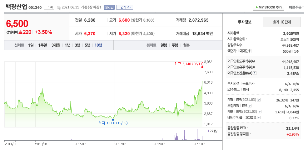Show the 주봉 candlestick chart

coord(175,45)
